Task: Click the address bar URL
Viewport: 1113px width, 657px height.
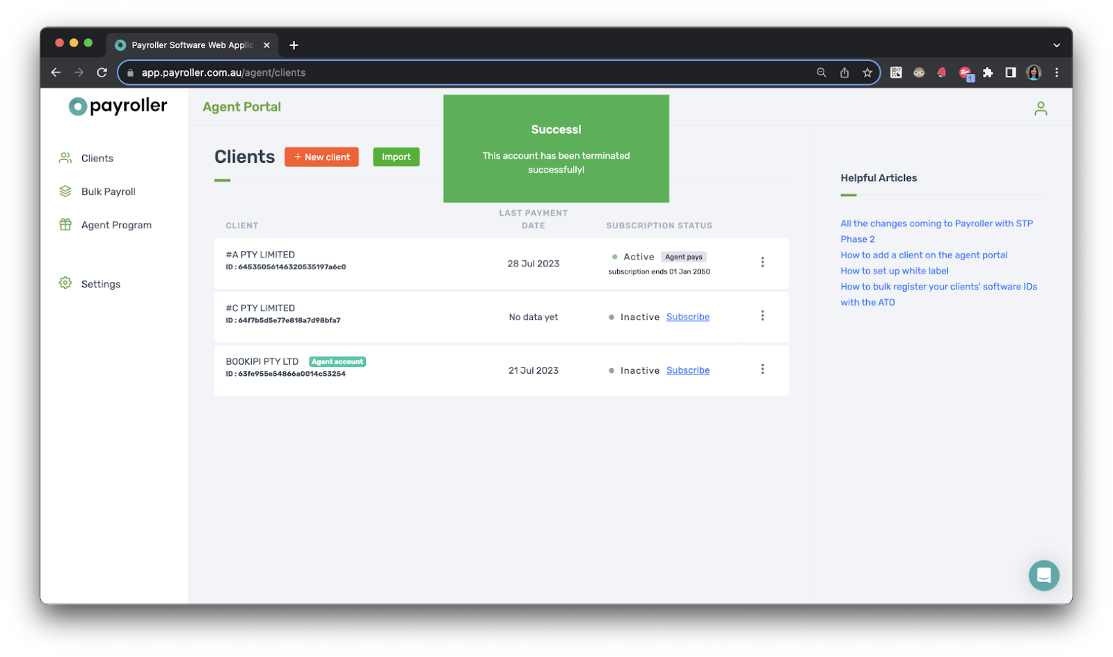Action: (x=223, y=72)
